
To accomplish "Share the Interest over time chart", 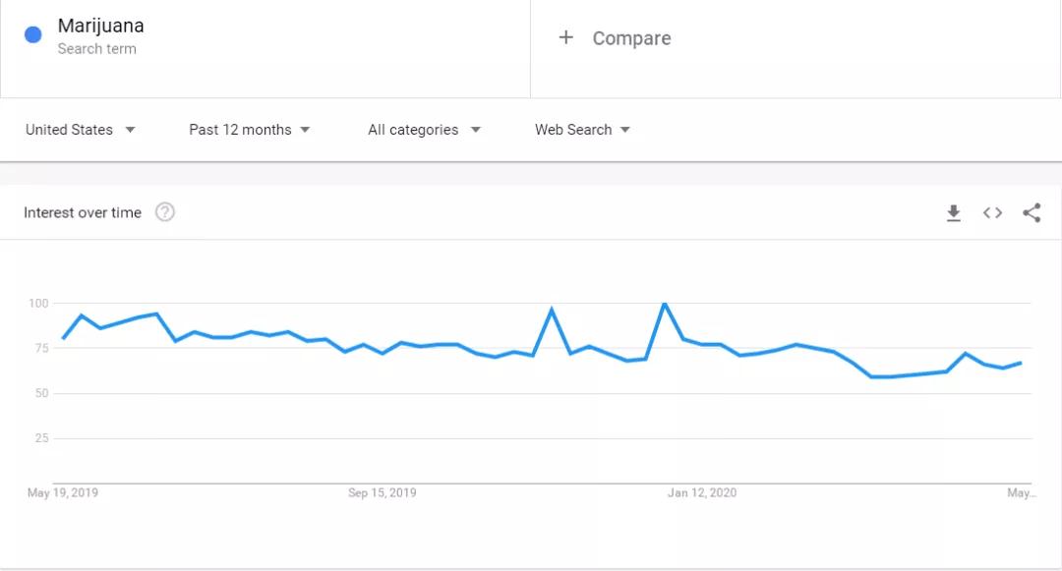I will point(1032,213).
